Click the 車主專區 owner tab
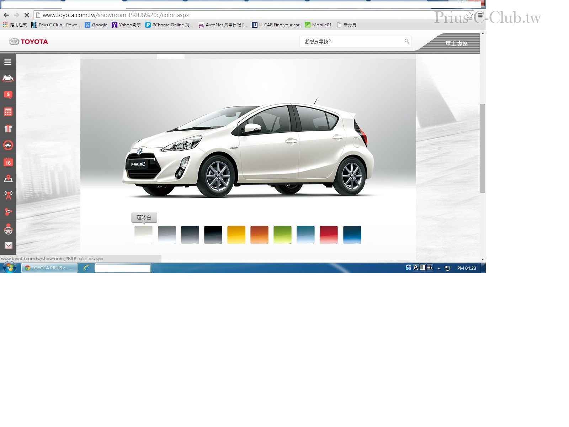The height and width of the screenshot is (427, 569). click(x=456, y=43)
